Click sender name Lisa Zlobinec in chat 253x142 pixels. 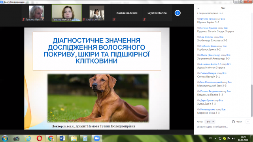(207, 37)
